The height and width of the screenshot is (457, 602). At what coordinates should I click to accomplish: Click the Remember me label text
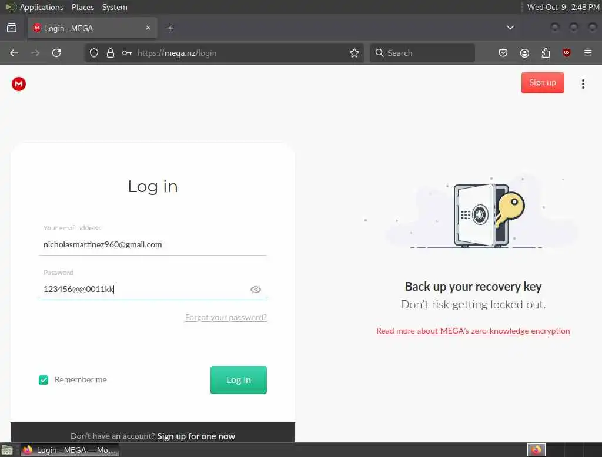click(81, 380)
